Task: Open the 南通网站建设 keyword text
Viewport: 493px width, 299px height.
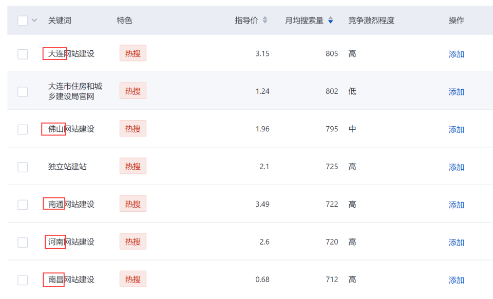Action: (x=71, y=204)
